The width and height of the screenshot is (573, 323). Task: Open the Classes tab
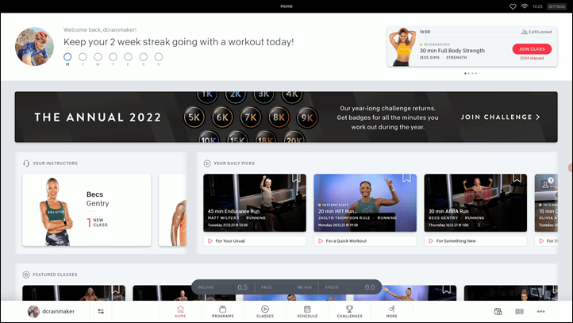pyautogui.click(x=265, y=312)
